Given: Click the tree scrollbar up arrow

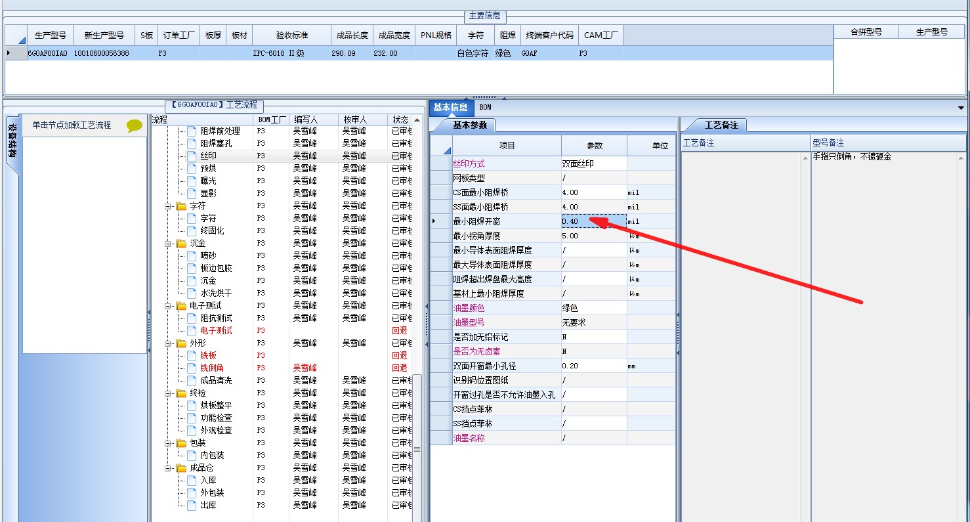Looking at the screenshot, I should 417,120.
